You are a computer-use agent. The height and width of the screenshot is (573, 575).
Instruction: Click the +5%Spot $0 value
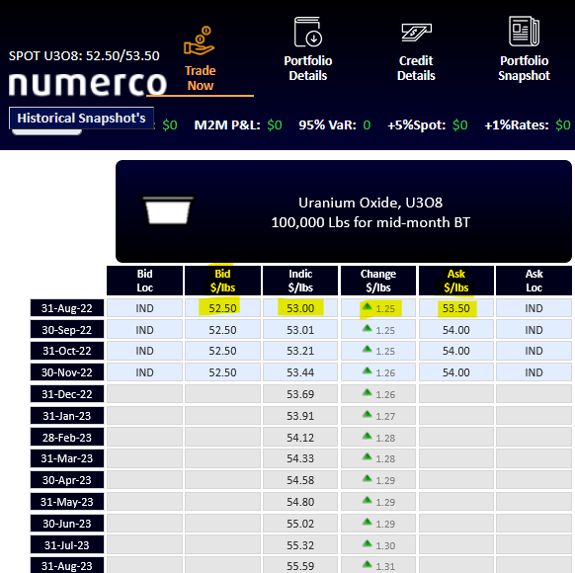pos(460,125)
